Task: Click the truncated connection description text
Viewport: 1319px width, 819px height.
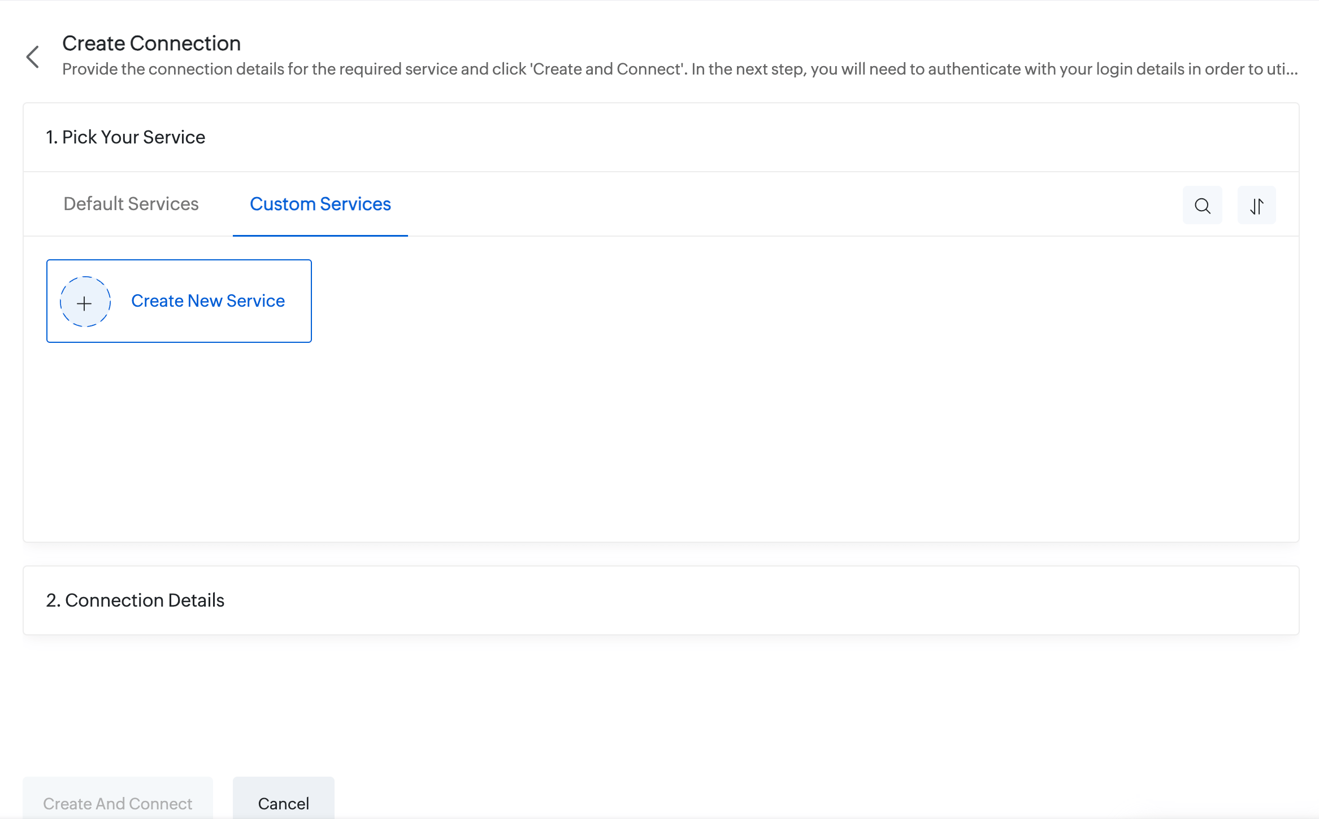Action: point(396,69)
